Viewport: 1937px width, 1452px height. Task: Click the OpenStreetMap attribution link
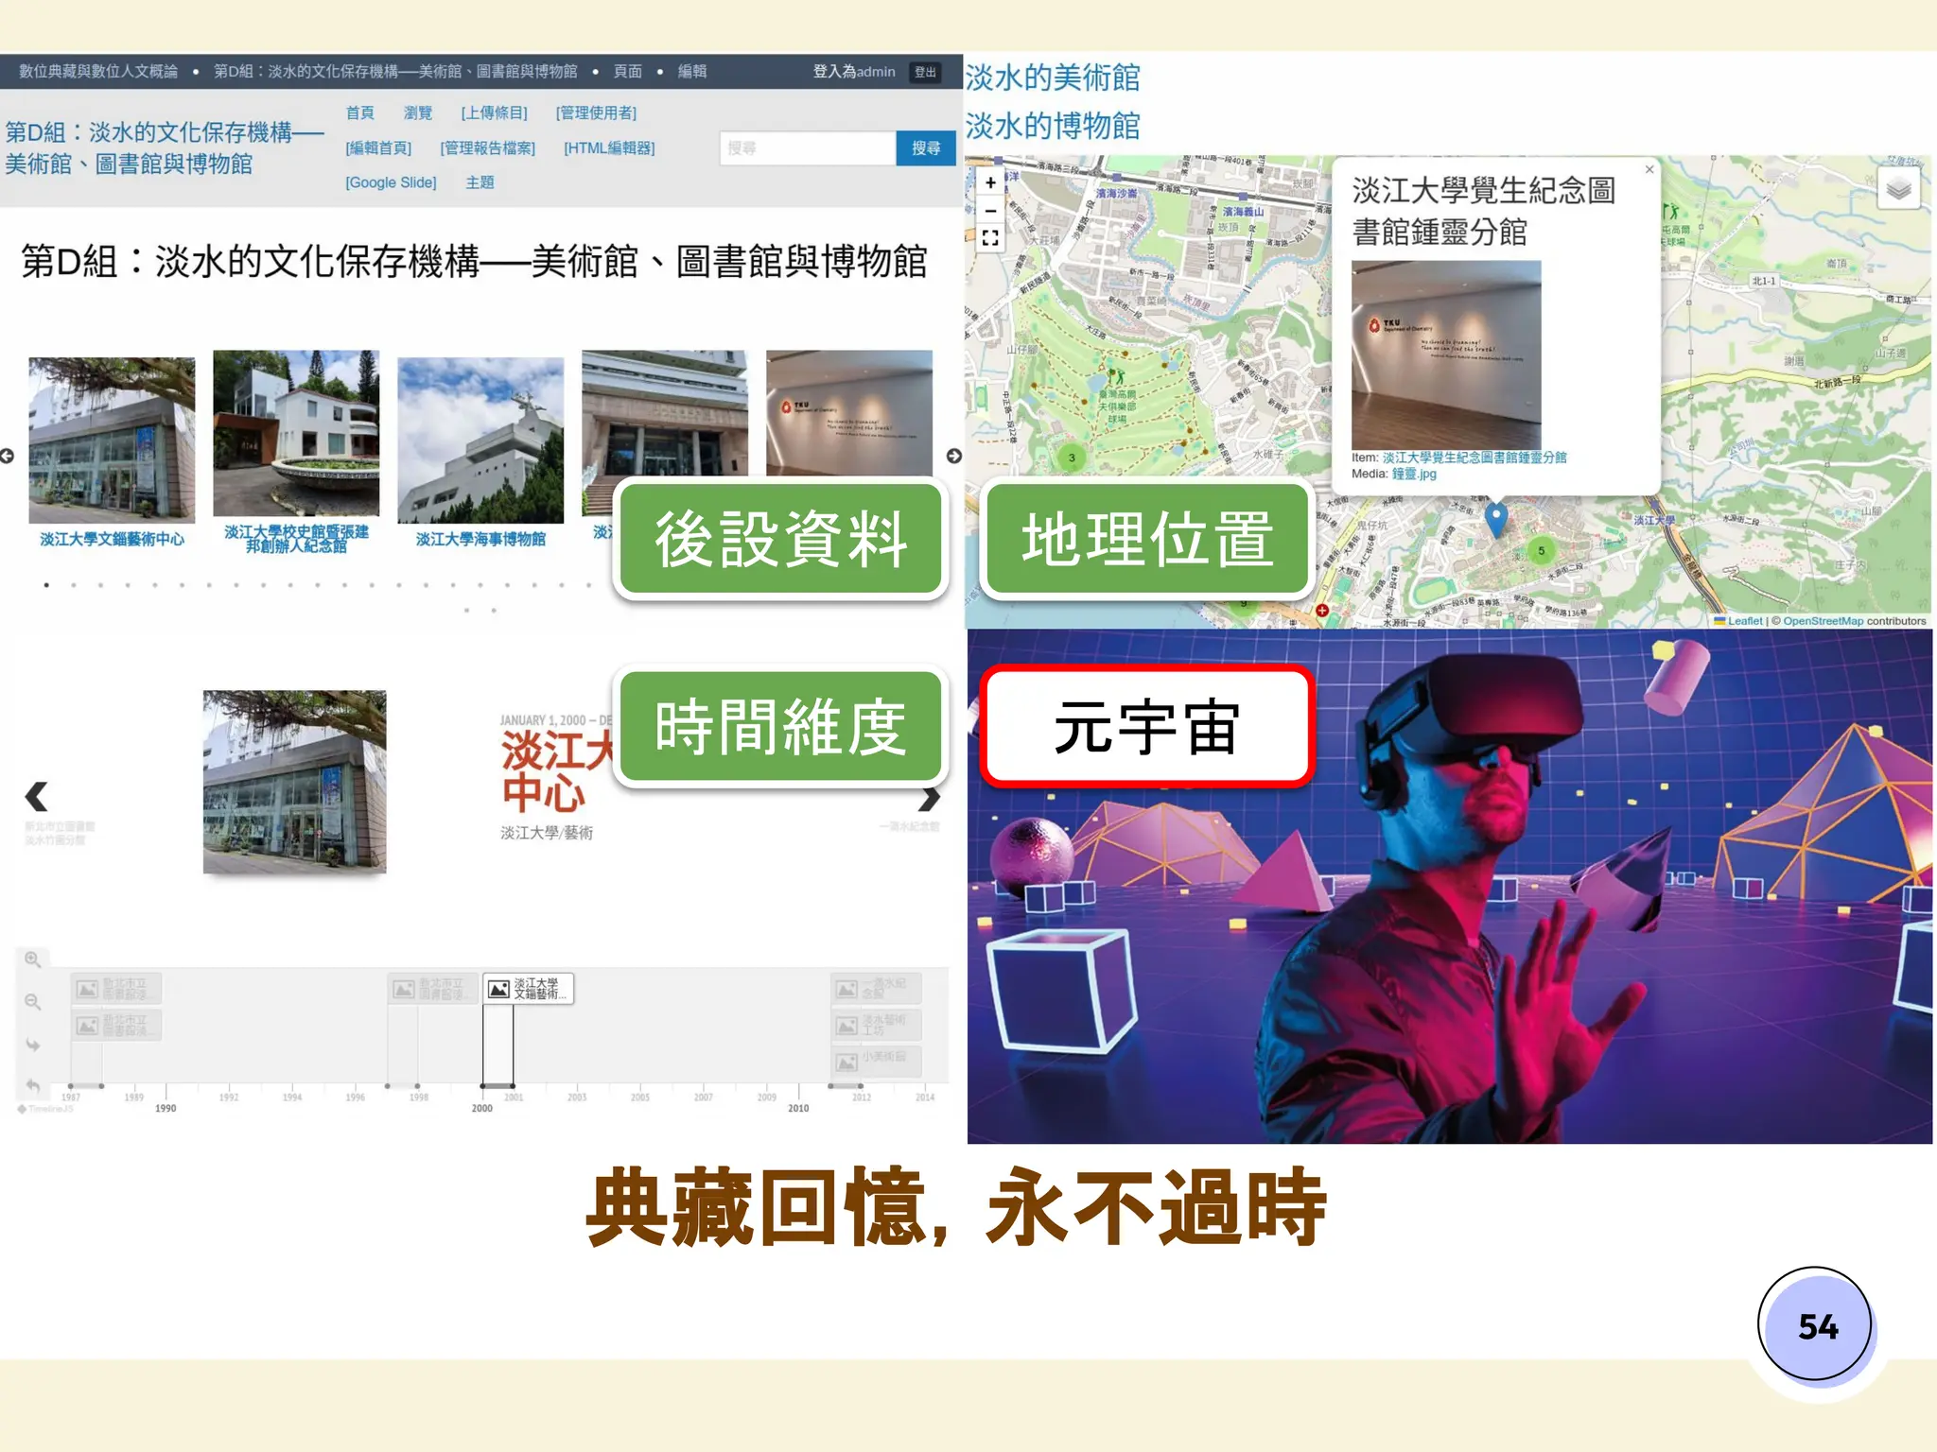coord(1823,621)
